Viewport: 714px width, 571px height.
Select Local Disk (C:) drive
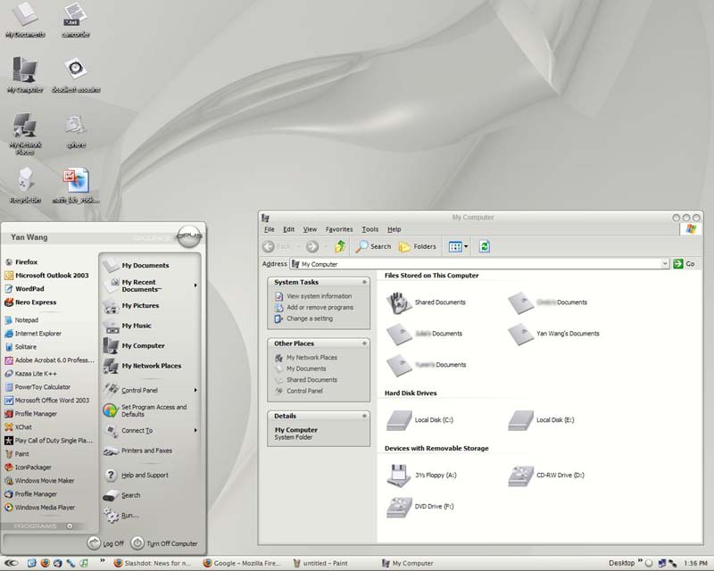[x=419, y=420]
